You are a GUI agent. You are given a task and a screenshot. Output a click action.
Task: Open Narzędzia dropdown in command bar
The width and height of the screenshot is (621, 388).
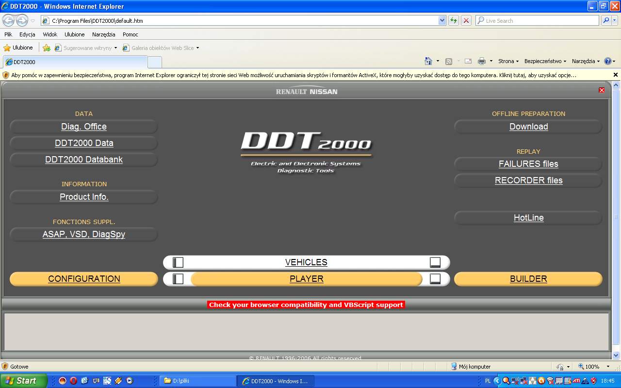tap(586, 61)
